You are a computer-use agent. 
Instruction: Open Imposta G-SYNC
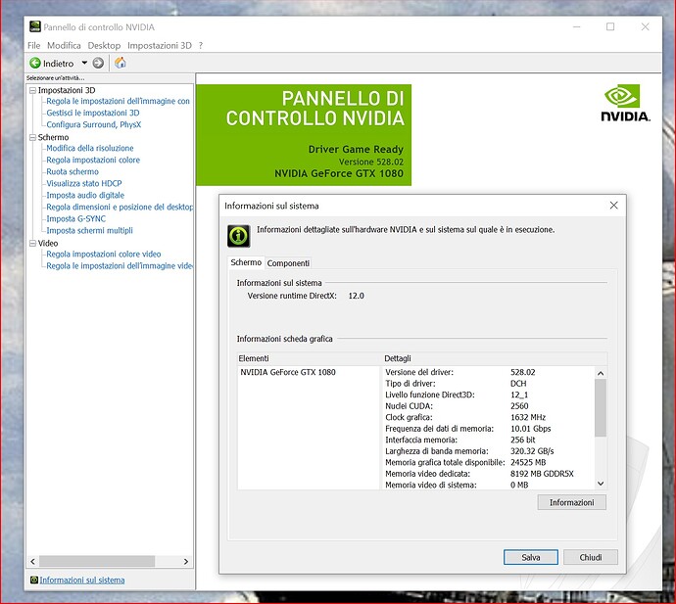click(75, 218)
